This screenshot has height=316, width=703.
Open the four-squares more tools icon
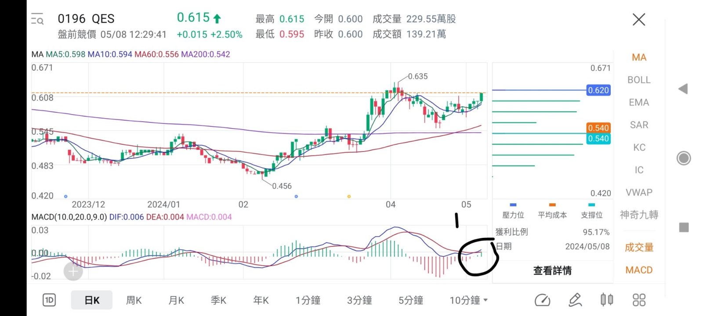click(639, 300)
